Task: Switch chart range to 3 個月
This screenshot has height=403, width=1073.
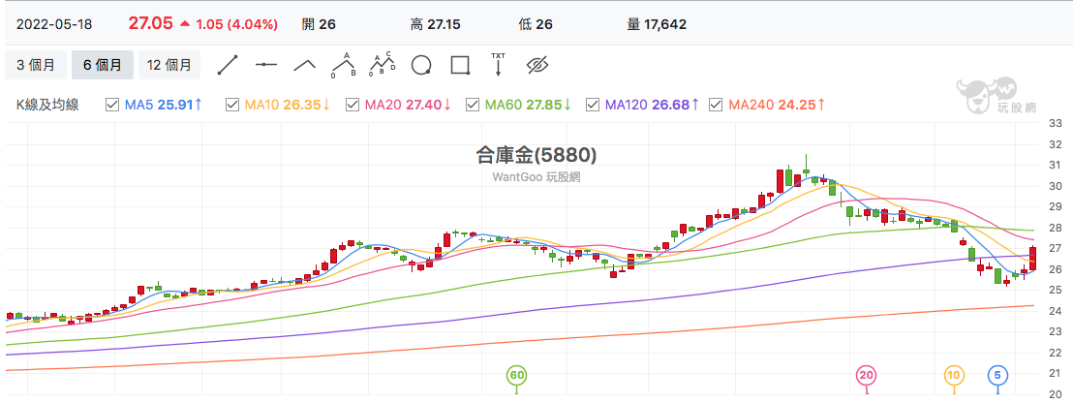Action: (36, 65)
